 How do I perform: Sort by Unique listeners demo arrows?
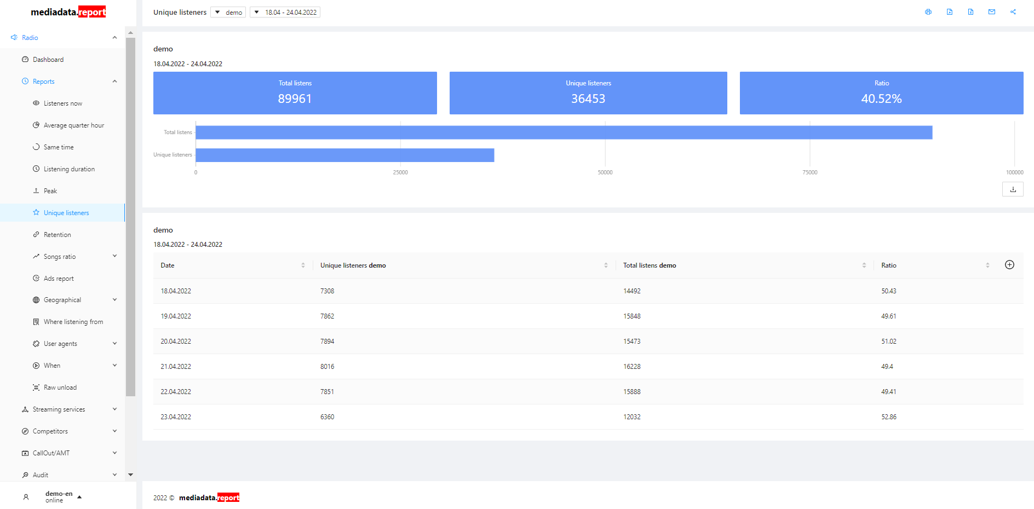pos(606,265)
